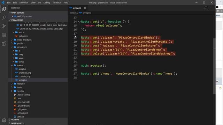Open the Help menu
The image size is (223, 125).
click(66, 2)
